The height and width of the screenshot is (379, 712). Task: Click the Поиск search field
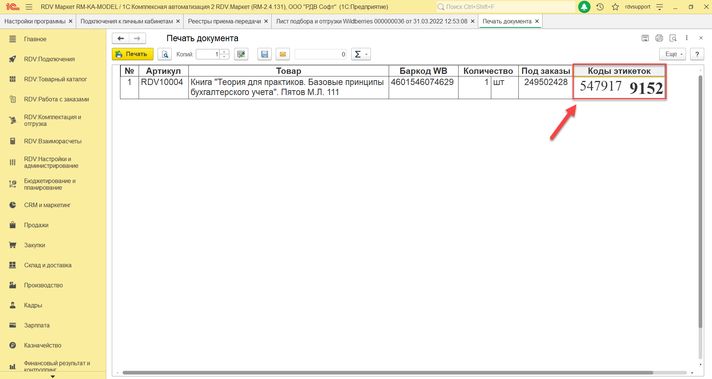[x=505, y=7]
